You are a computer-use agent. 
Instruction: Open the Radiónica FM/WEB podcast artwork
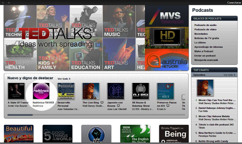(x=41, y=91)
